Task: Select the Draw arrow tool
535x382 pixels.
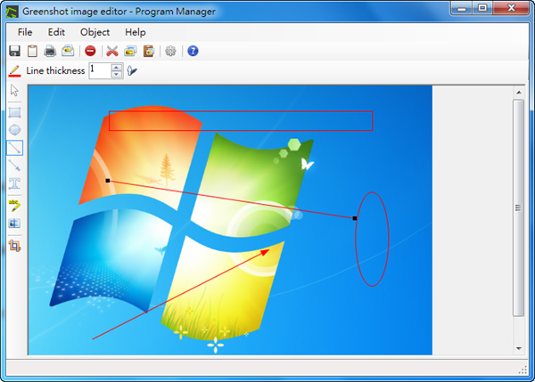Action: point(14,166)
